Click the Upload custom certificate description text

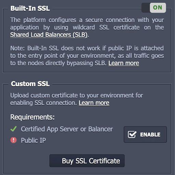[77, 99]
